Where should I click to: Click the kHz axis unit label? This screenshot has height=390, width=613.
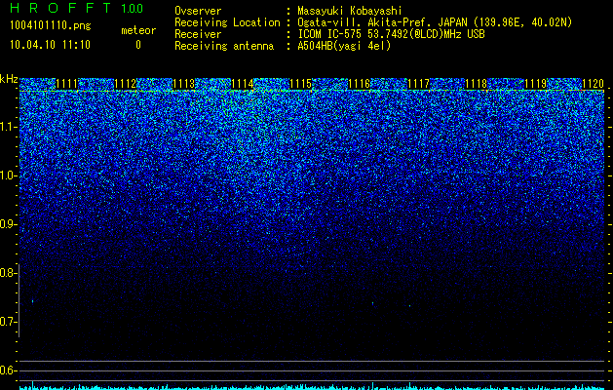[x=9, y=79]
